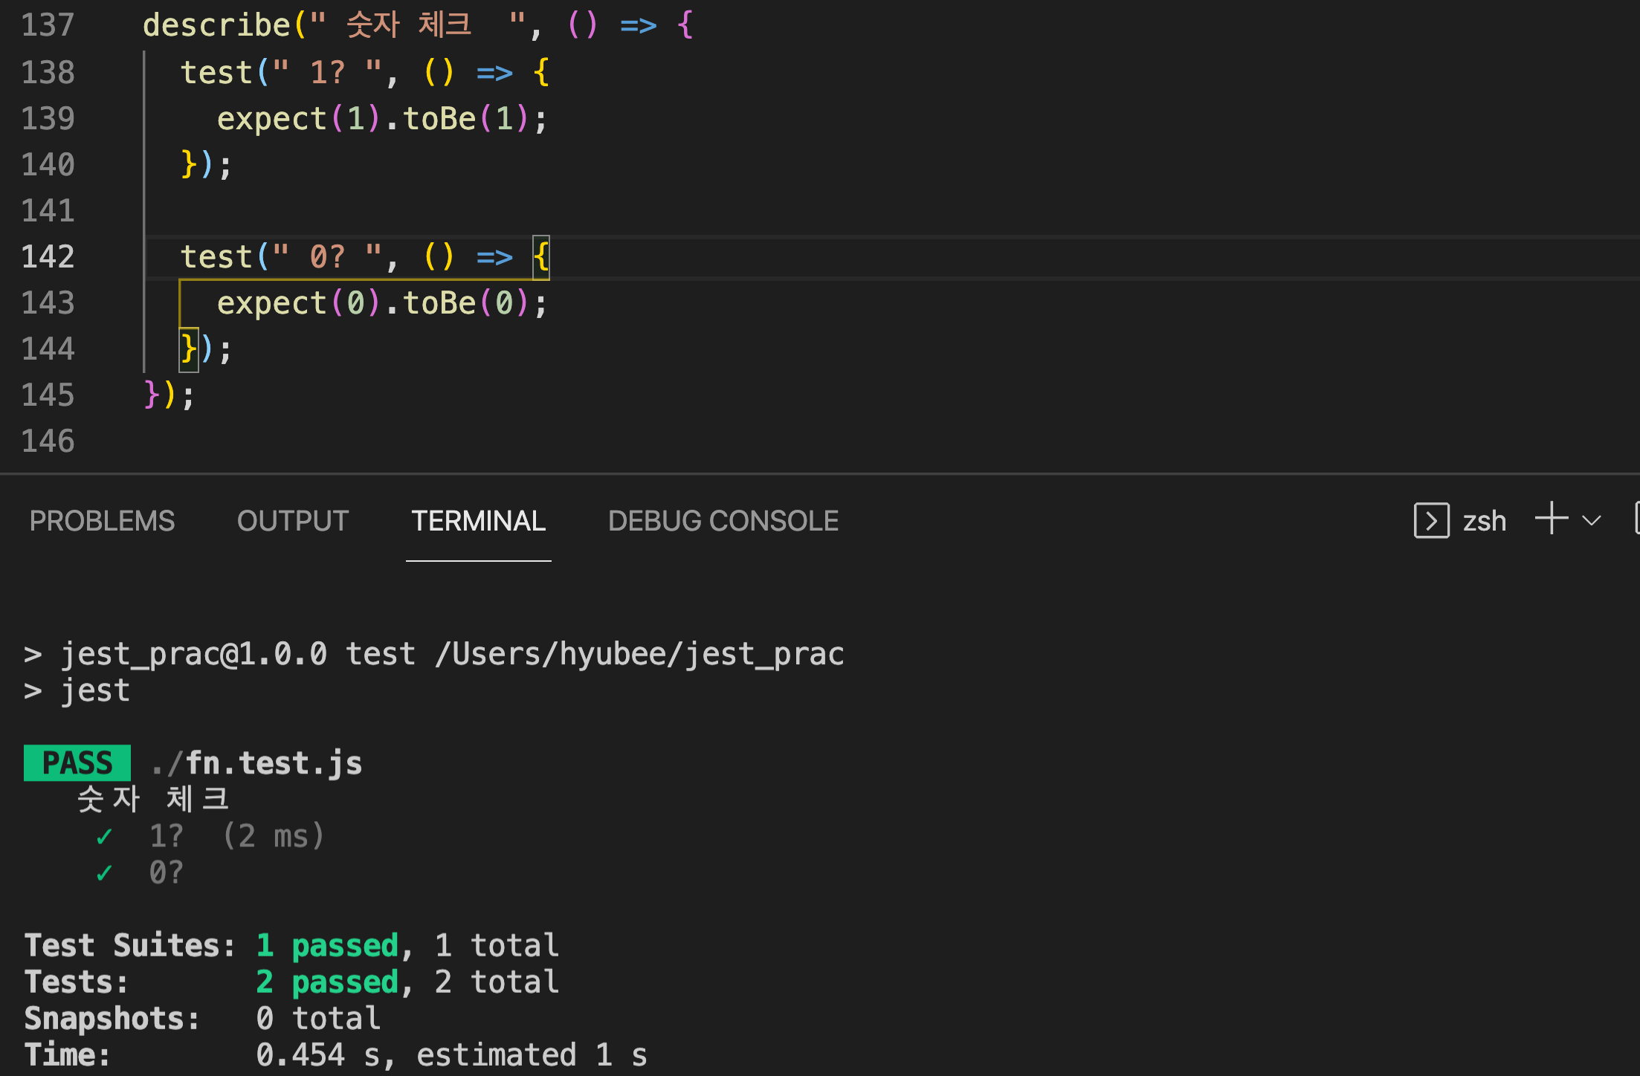Switch to the OUTPUT tab
1640x1076 pixels.
(293, 521)
